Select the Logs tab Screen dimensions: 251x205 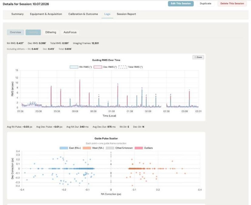tap(107, 14)
